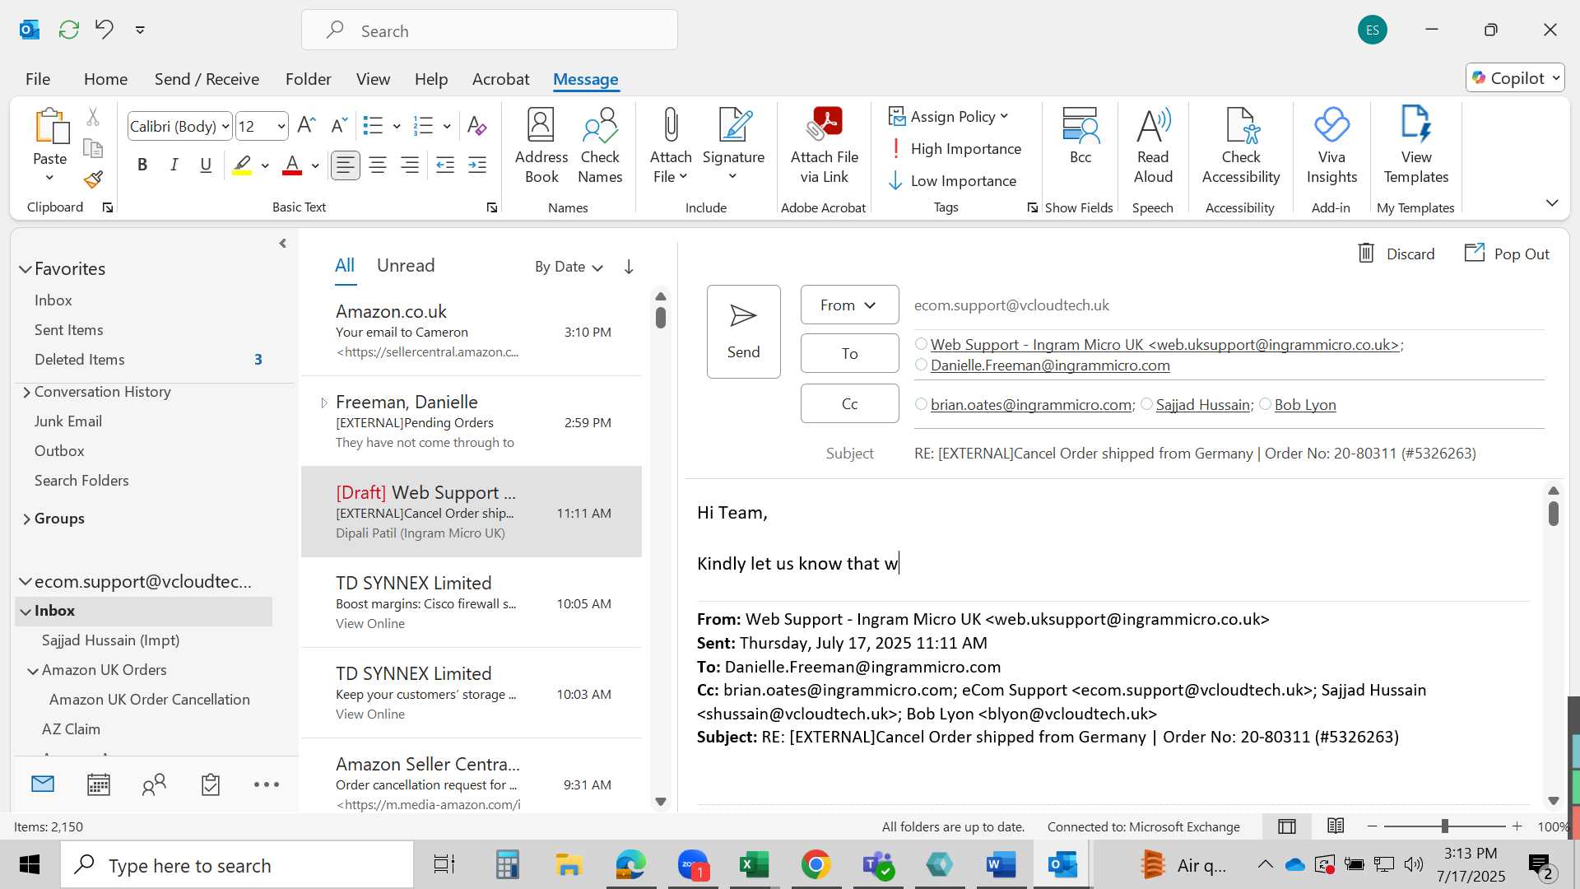Toggle Italic formatting

174,165
